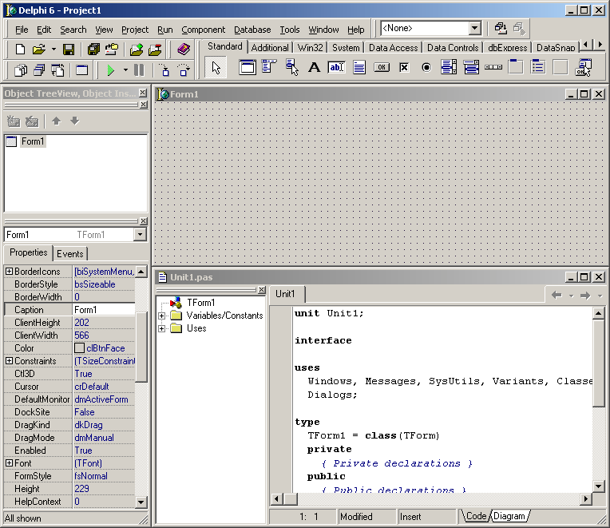Switch to the Additional palette tab
The width and height of the screenshot is (610, 528).
[270, 48]
